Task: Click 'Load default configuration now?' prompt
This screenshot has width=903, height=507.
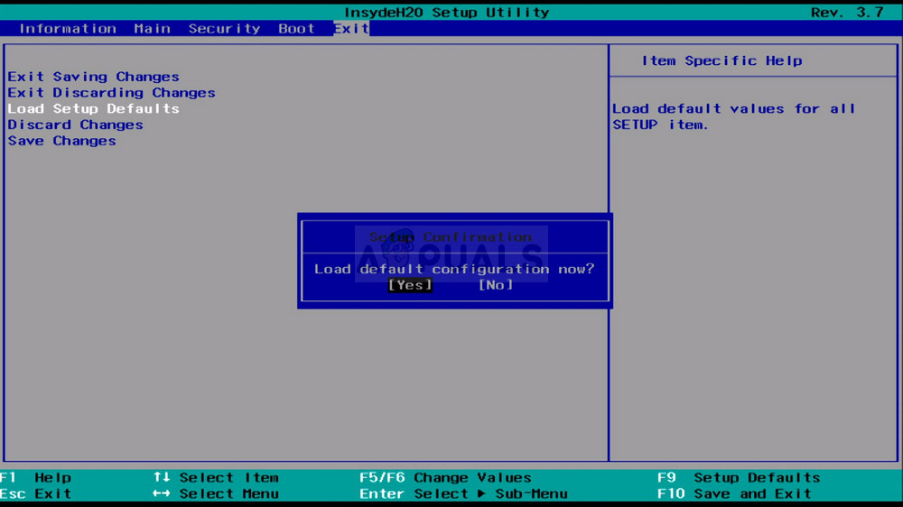Action: 454,269
